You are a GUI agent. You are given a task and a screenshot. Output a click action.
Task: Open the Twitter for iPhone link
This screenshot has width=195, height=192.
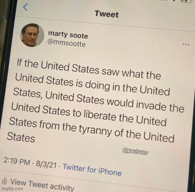(x=92, y=170)
